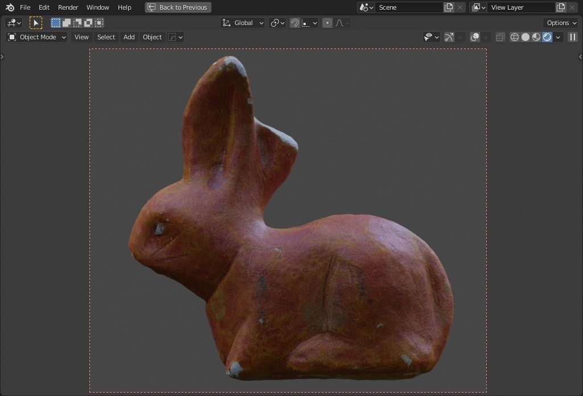This screenshot has width=583, height=396.
Task: Open the Edit menu
Action: click(44, 7)
